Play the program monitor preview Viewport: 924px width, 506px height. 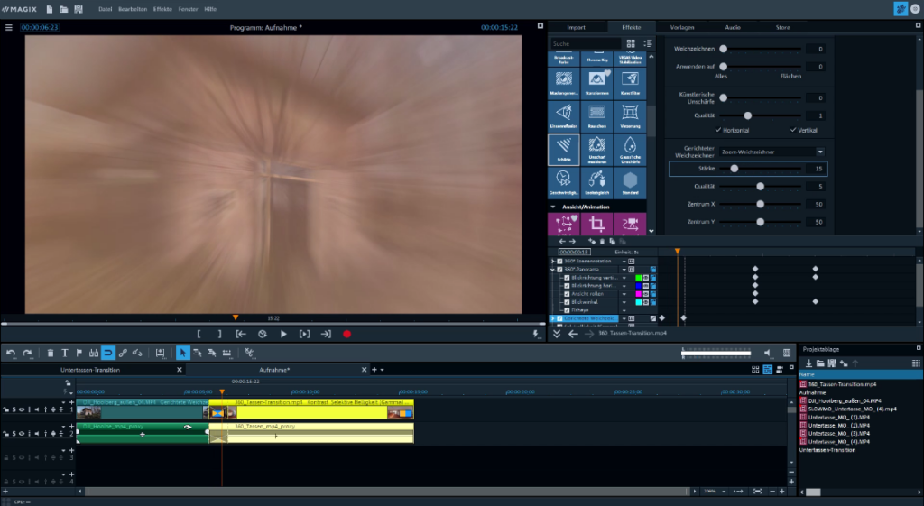tap(283, 334)
